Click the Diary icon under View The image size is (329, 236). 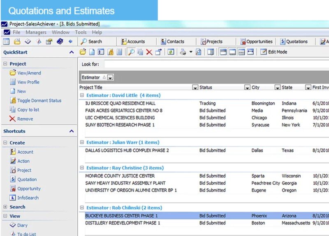pos(13,225)
